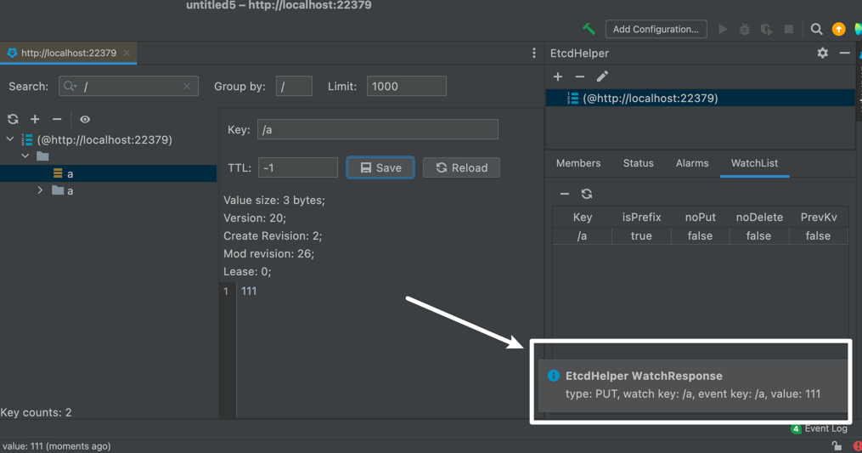
Task: Open search history magnifier dropdown
Action: [70, 87]
